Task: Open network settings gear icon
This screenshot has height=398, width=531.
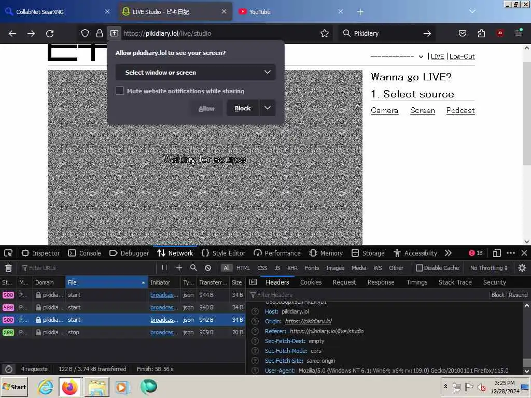Action: (x=522, y=268)
